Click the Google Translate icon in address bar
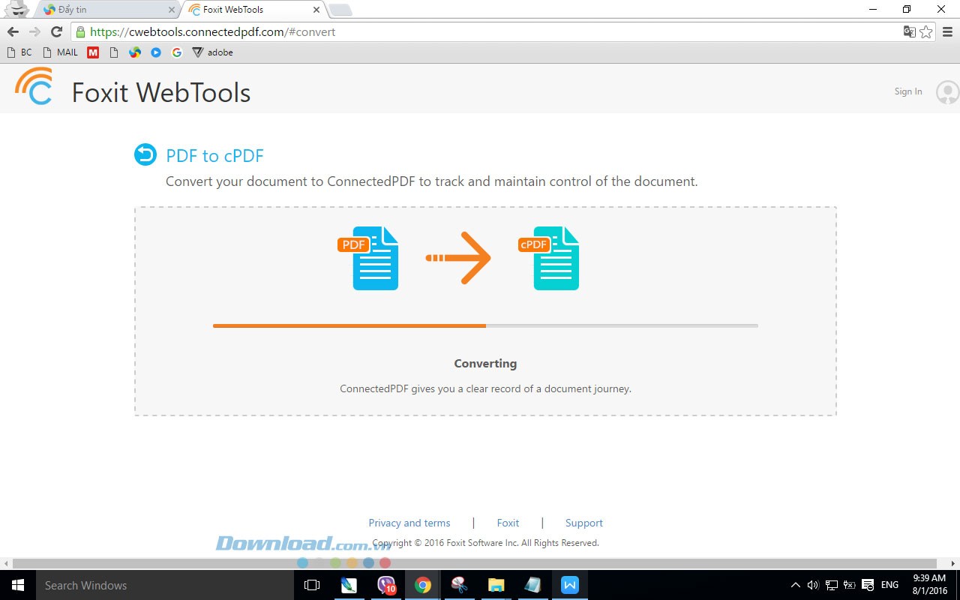The width and height of the screenshot is (960, 600). point(909,31)
